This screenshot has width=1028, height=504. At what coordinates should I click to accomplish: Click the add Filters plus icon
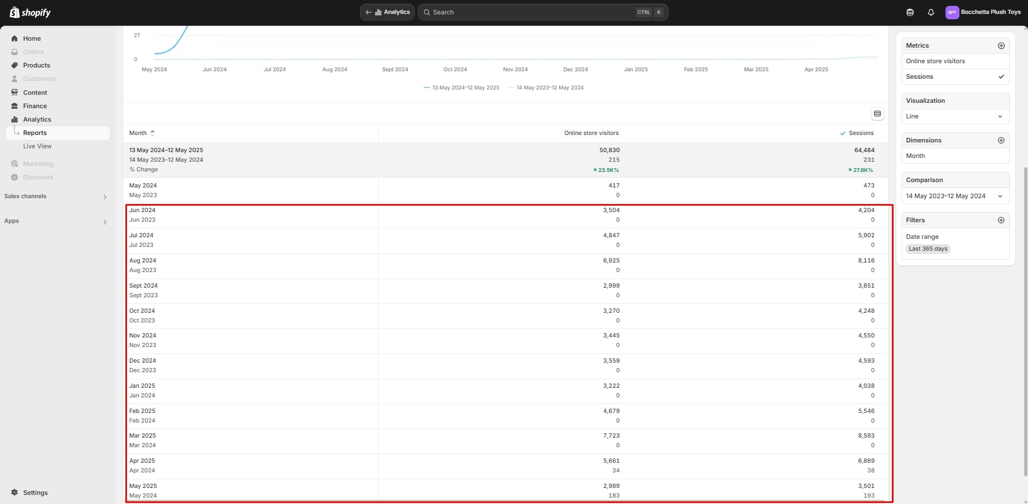[x=1001, y=220]
